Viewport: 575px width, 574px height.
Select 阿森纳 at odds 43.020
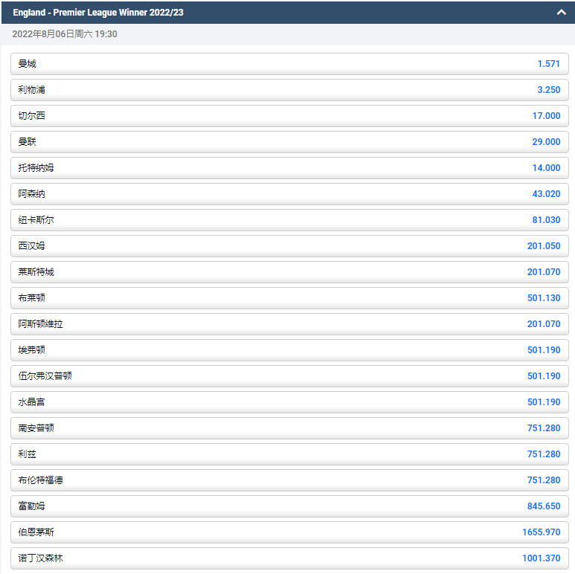click(x=289, y=194)
